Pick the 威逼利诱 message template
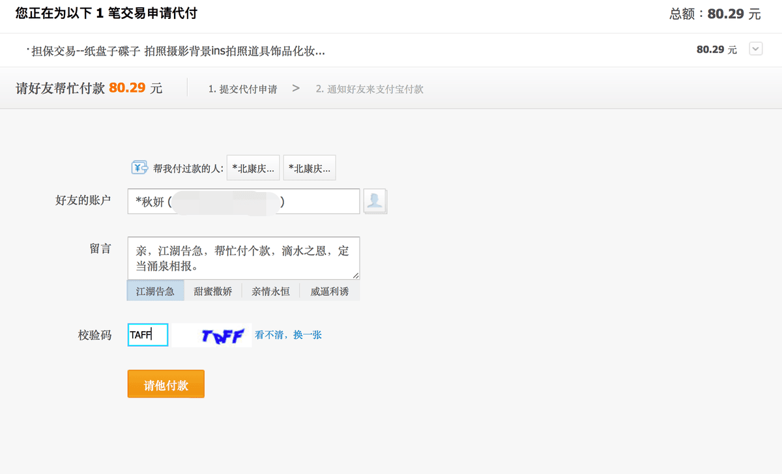 coord(329,291)
